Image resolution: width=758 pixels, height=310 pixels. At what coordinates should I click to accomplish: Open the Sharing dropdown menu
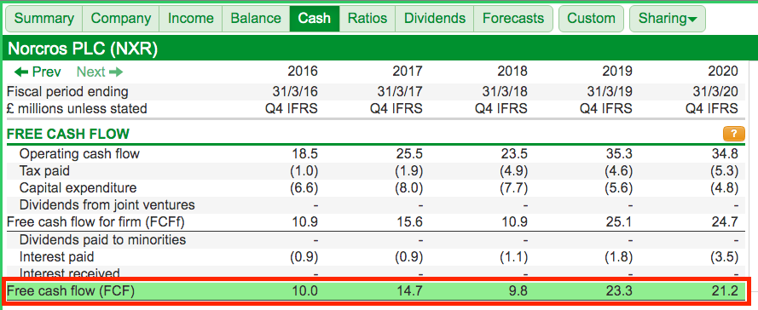(x=668, y=19)
